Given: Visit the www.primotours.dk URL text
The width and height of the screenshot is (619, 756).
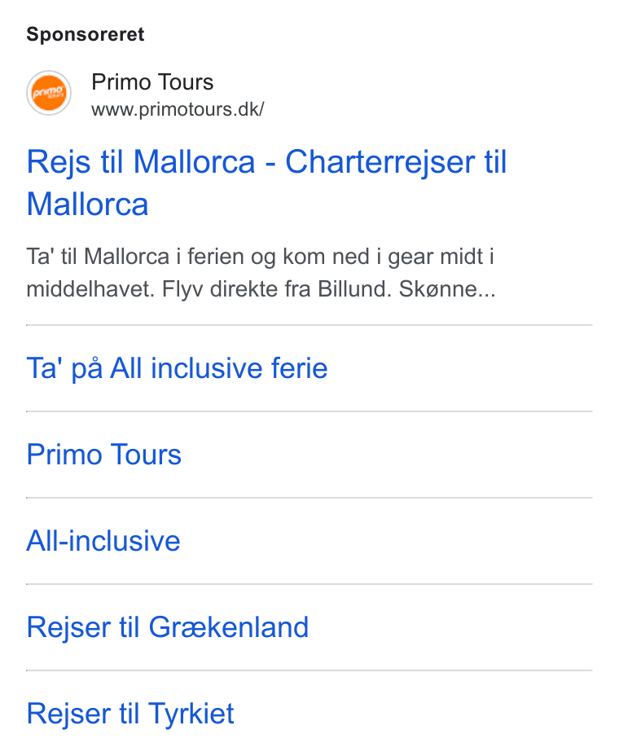Looking at the screenshot, I should (x=178, y=109).
